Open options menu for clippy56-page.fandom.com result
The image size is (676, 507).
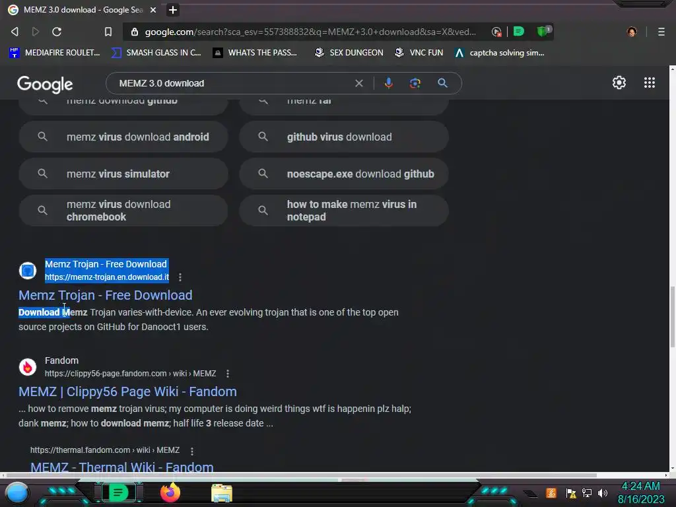(228, 374)
